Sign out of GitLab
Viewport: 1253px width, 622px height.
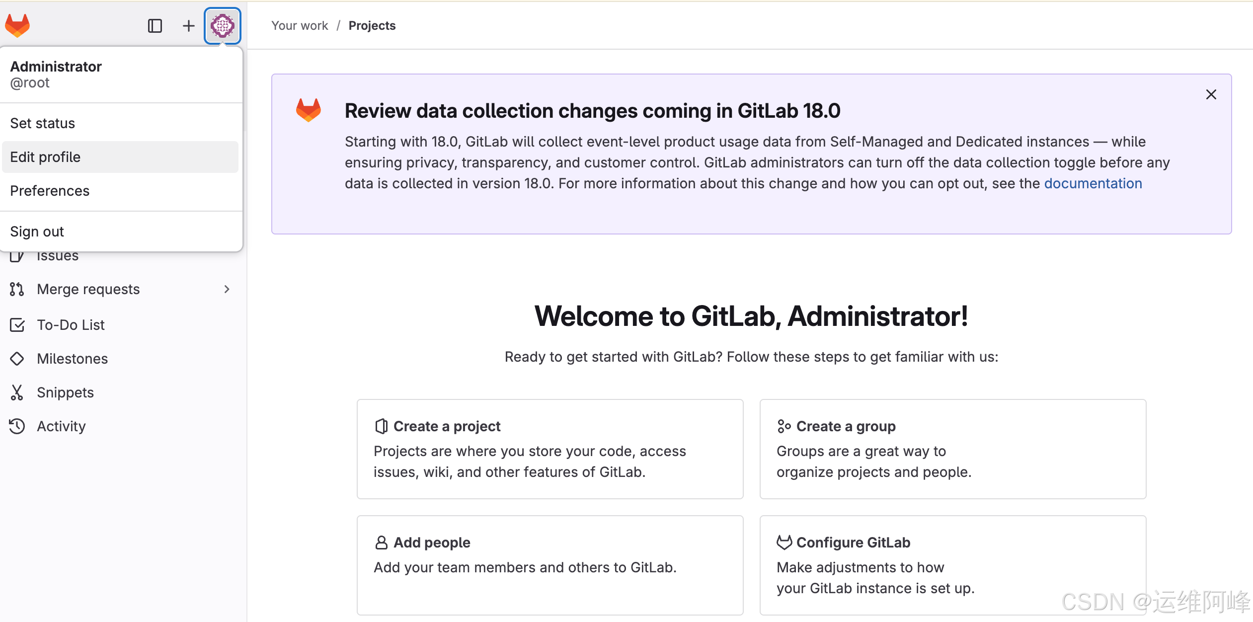click(x=37, y=231)
